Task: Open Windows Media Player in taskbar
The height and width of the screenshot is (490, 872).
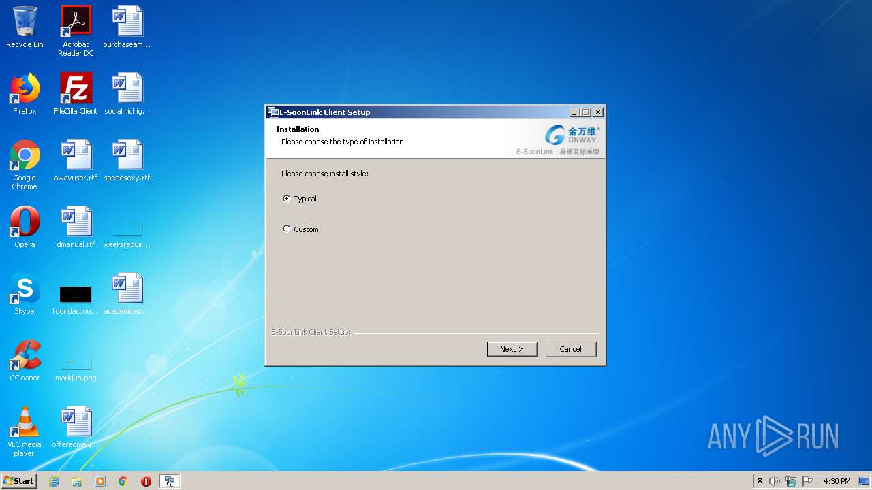Action: [x=100, y=481]
